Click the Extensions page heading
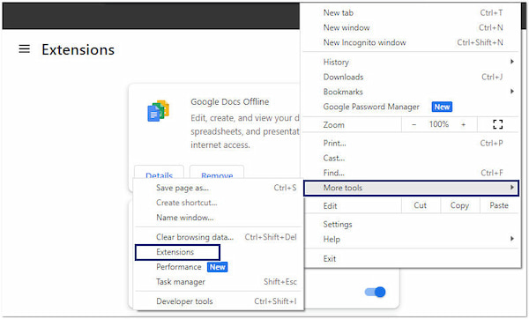The width and height of the screenshot is (529, 319). (x=78, y=49)
